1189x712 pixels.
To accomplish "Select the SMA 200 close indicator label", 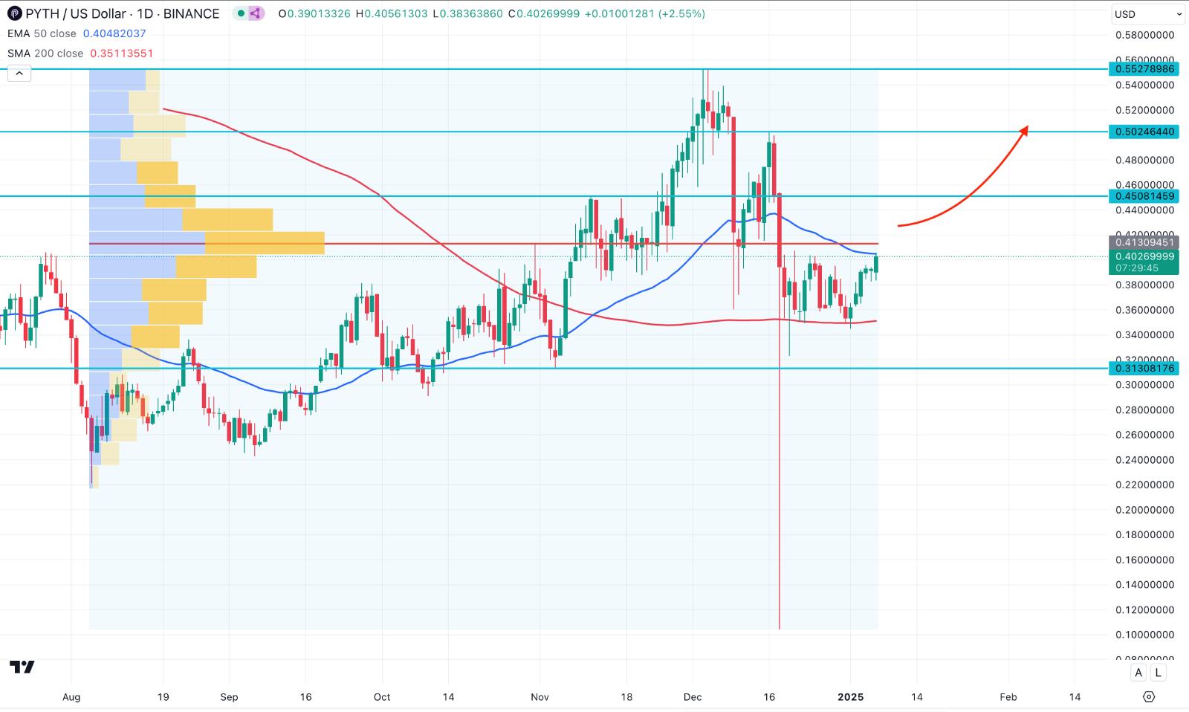I will tap(45, 54).
